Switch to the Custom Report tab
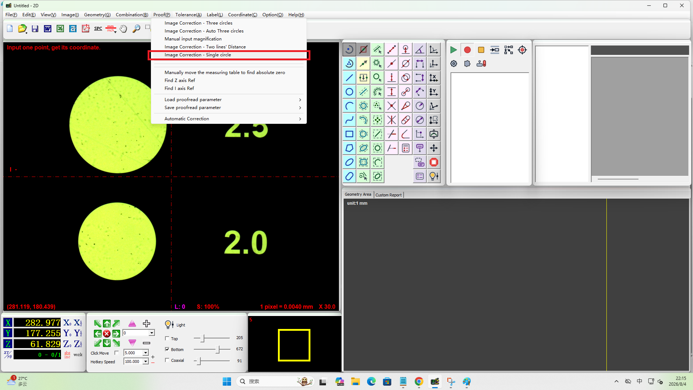Screen dimensions: 693x390 tap(388, 195)
